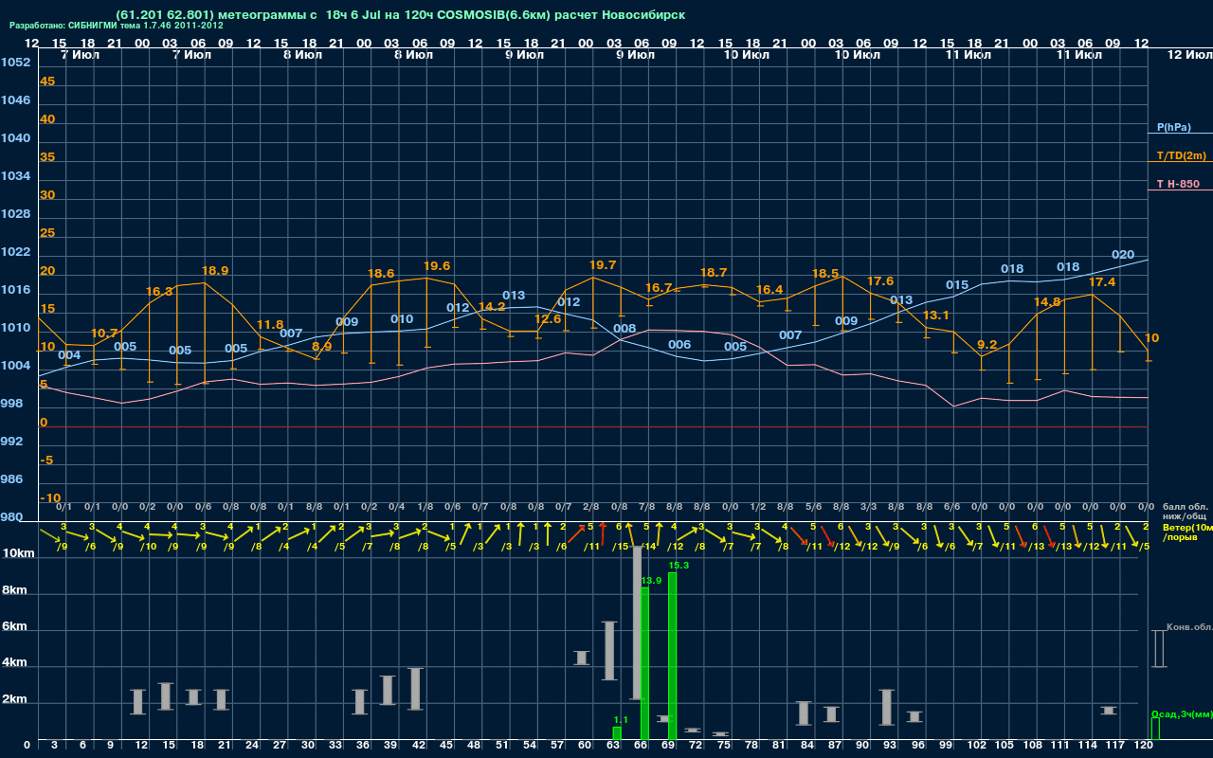
Task: Click the -10 temperature axis label
Action: click(x=50, y=498)
